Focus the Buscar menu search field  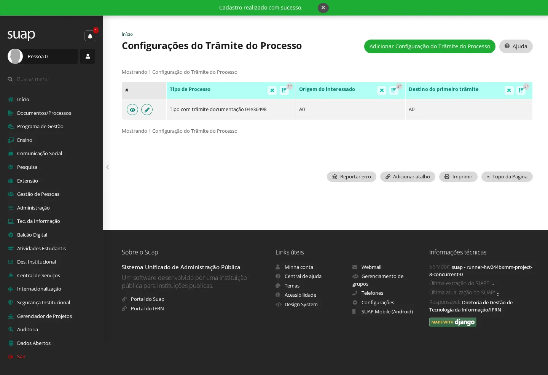click(x=51, y=79)
